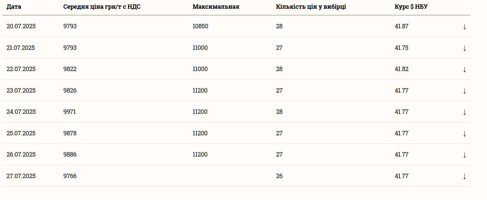Click the "Максимальная" column header
This screenshot has width=487, height=200.
click(216, 7)
